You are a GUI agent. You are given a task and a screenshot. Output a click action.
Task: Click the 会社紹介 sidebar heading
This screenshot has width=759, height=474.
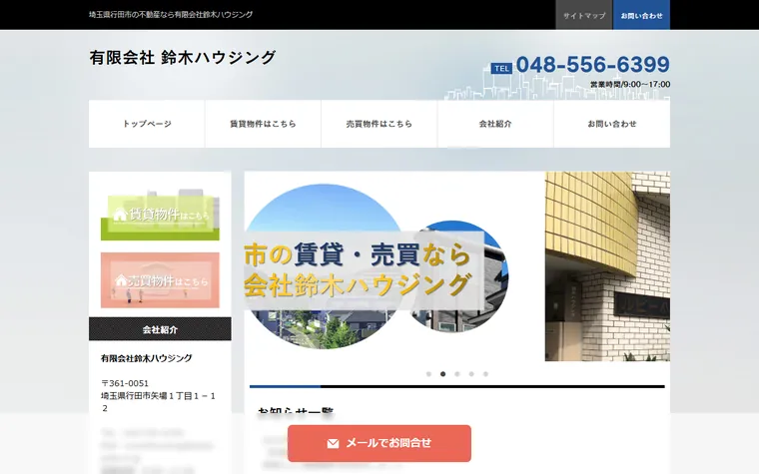pyautogui.click(x=160, y=329)
